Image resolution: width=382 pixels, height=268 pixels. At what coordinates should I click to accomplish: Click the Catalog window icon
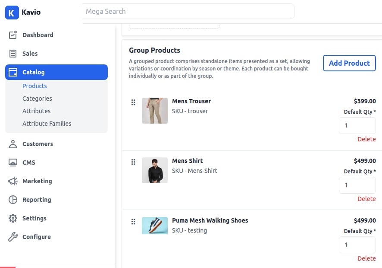(13, 72)
